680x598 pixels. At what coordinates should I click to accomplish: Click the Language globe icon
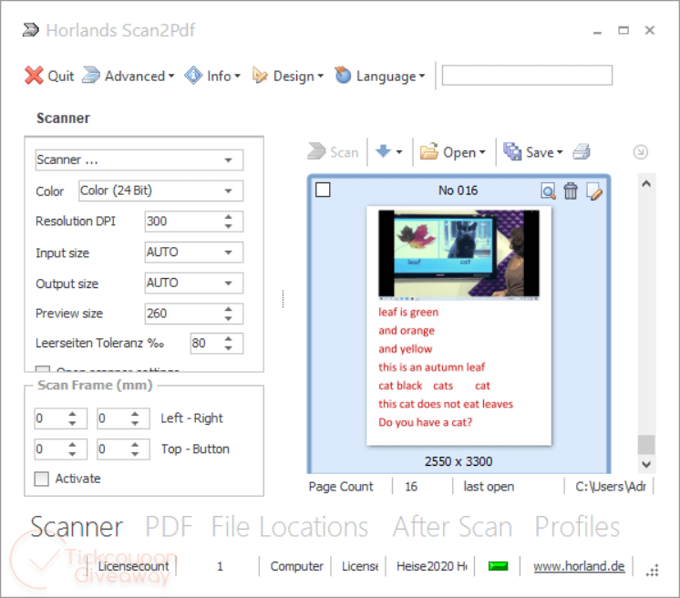click(x=343, y=75)
